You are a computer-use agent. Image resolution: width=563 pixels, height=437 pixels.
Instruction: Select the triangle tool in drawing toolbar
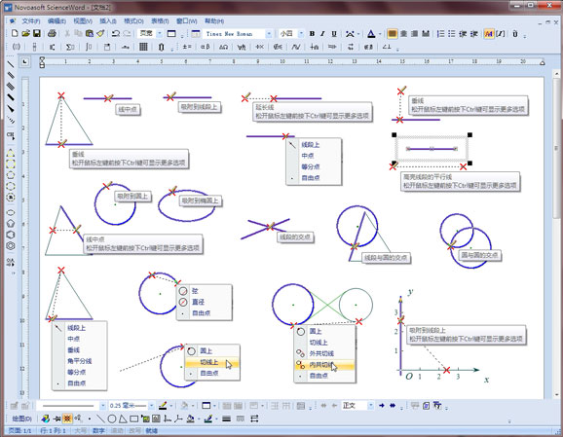pos(123,419)
